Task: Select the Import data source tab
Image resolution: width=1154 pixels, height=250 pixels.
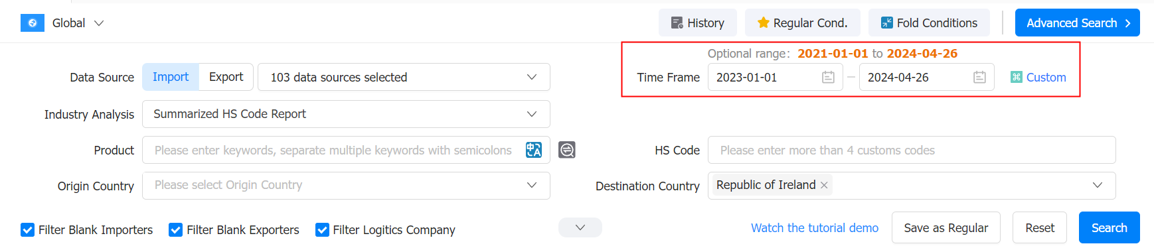Action: click(171, 77)
